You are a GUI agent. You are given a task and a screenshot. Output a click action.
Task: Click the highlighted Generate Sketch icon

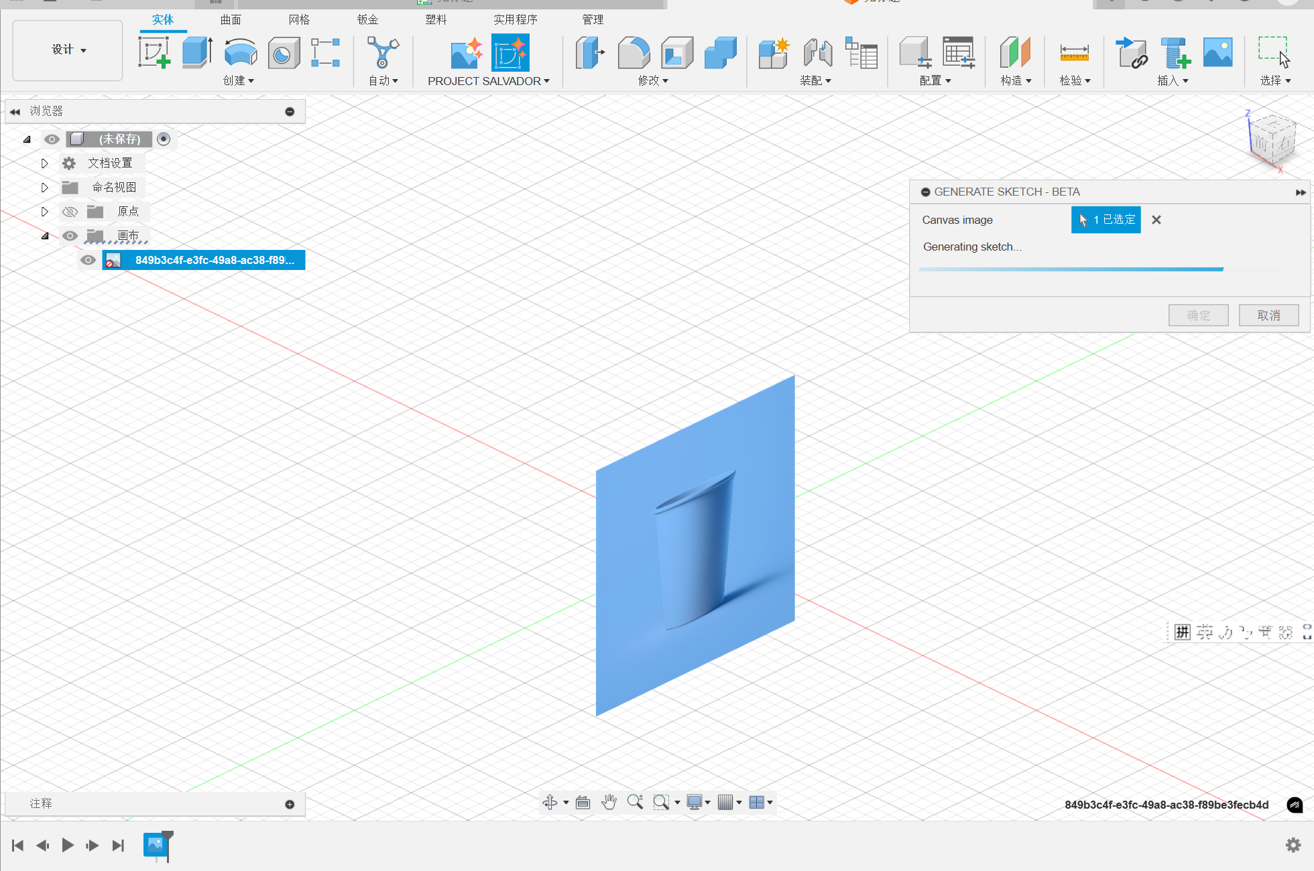click(x=510, y=53)
